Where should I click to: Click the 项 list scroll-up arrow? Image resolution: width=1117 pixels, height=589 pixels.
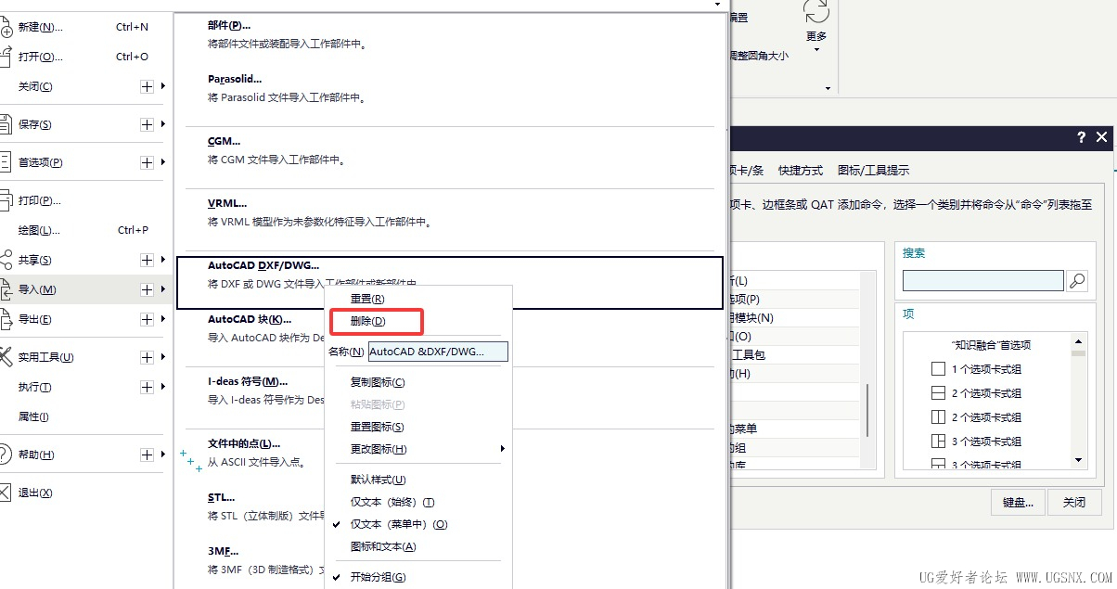pyautogui.click(x=1078, y=339)
